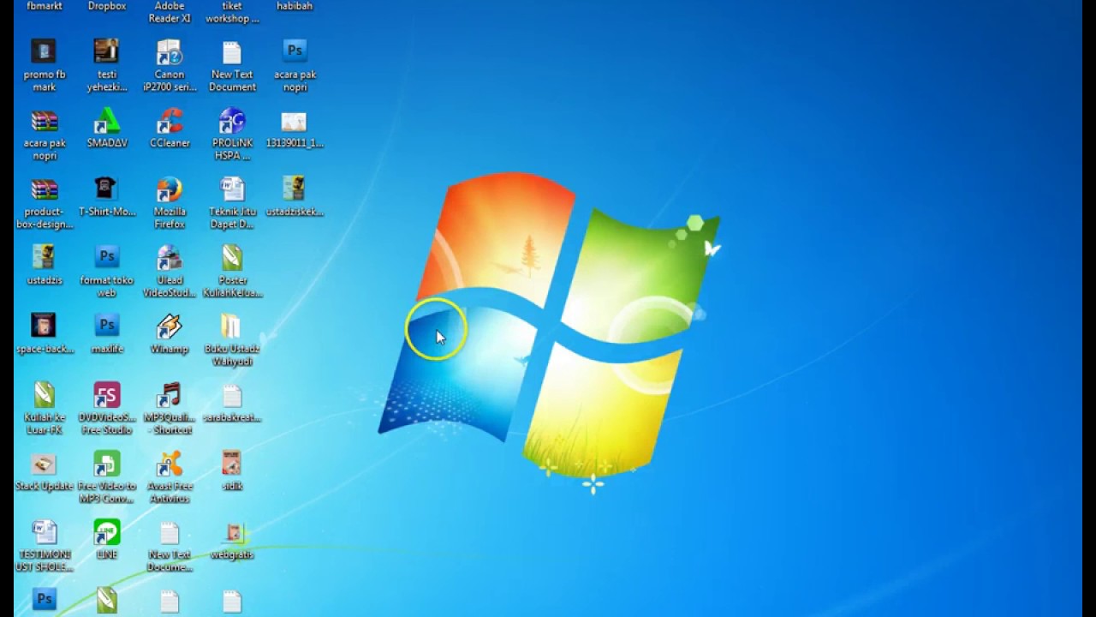Open the sidik image file

coord(232,464)
